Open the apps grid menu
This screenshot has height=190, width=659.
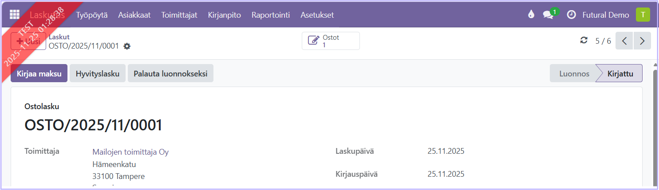click(x=15, y=15)
